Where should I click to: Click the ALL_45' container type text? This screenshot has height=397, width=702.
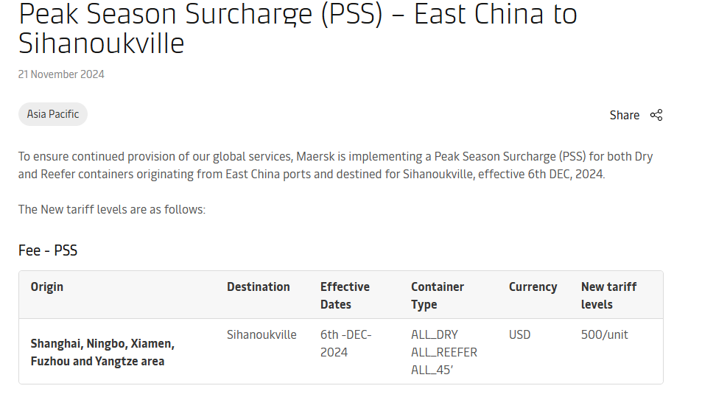(x=432, y=370)
